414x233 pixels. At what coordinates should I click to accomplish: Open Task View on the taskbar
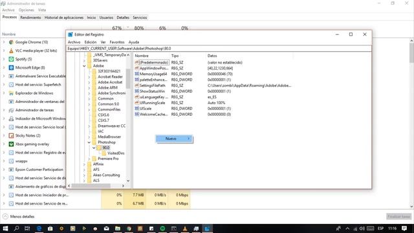click(x=27, y=228)
